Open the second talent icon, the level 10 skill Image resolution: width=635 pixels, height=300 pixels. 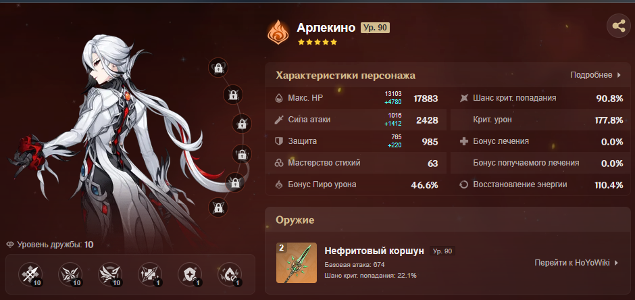click(70, 274)
